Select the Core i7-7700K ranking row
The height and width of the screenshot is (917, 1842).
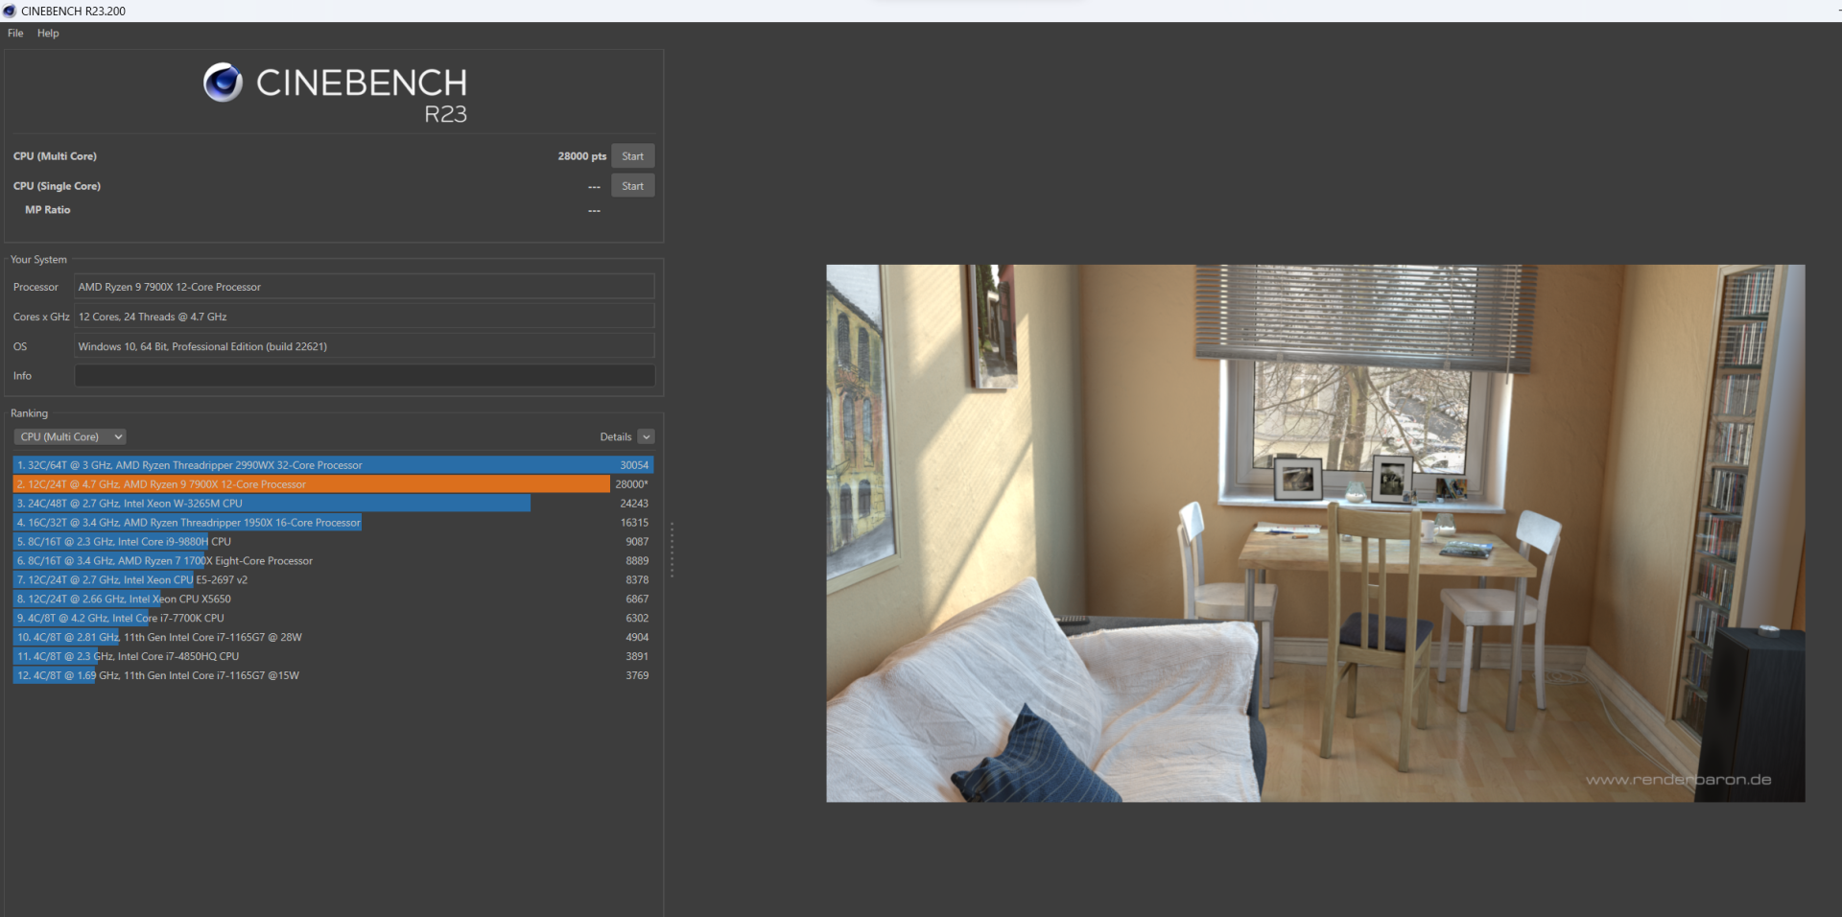click(334, 619)
